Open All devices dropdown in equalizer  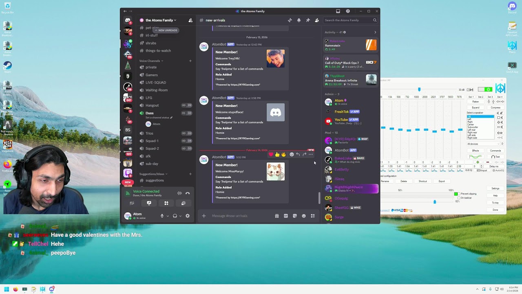pyautogui.click(x=485, y=144)
